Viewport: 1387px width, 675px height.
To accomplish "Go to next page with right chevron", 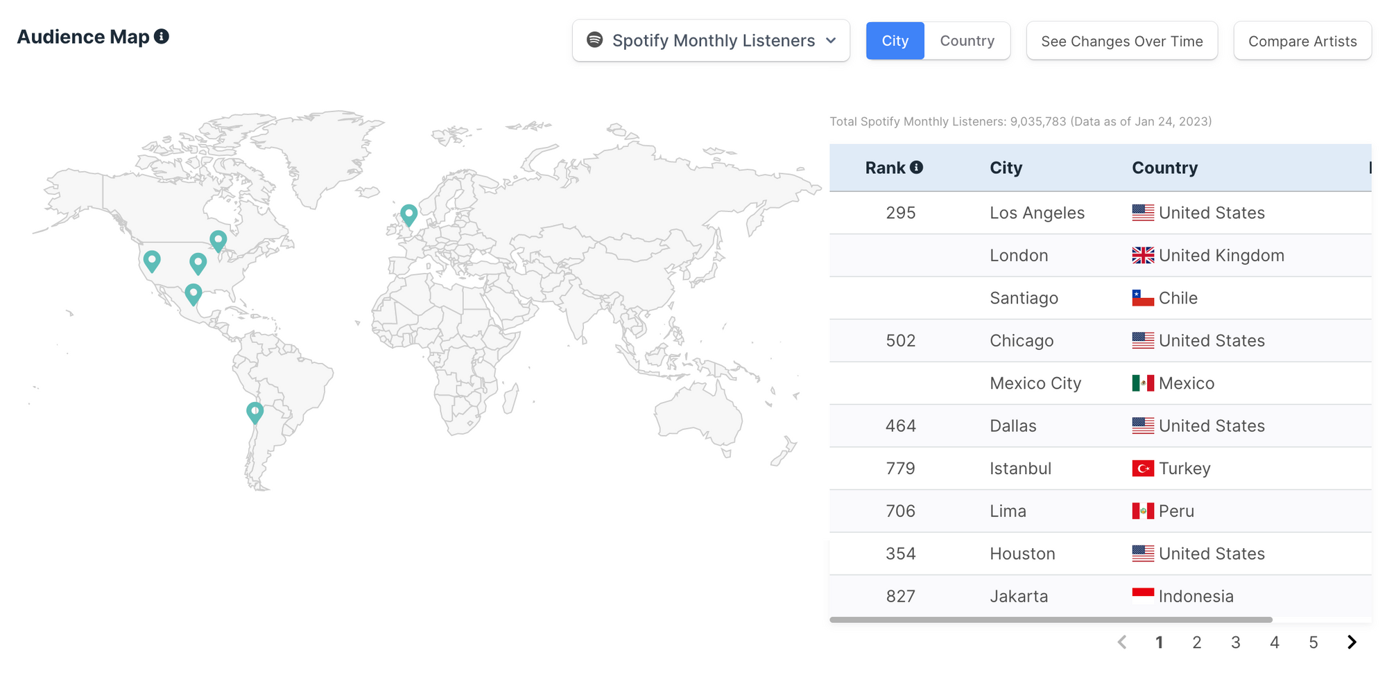I will click(x=1352, y=642).
